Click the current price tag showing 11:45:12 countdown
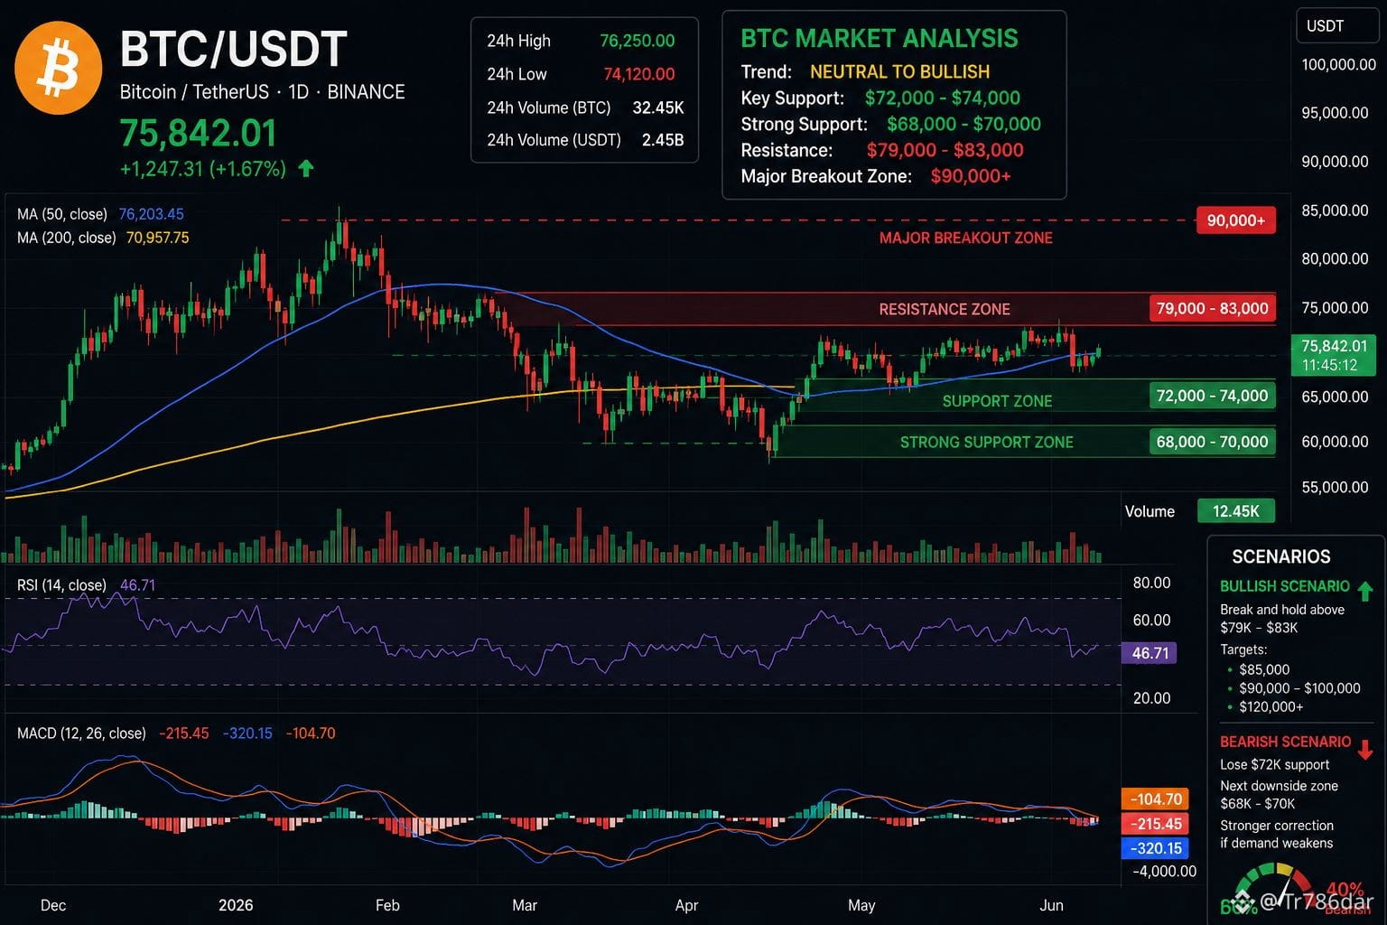The image size is (1387, 925). point(1335,356)
